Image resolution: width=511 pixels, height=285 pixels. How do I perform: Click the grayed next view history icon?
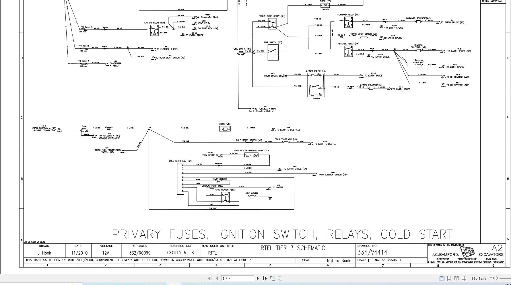click(x=280, y=278)
